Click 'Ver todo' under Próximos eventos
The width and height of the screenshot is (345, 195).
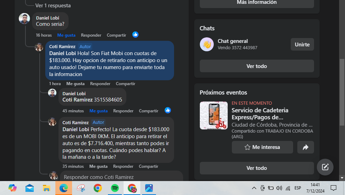click(257, 168)
